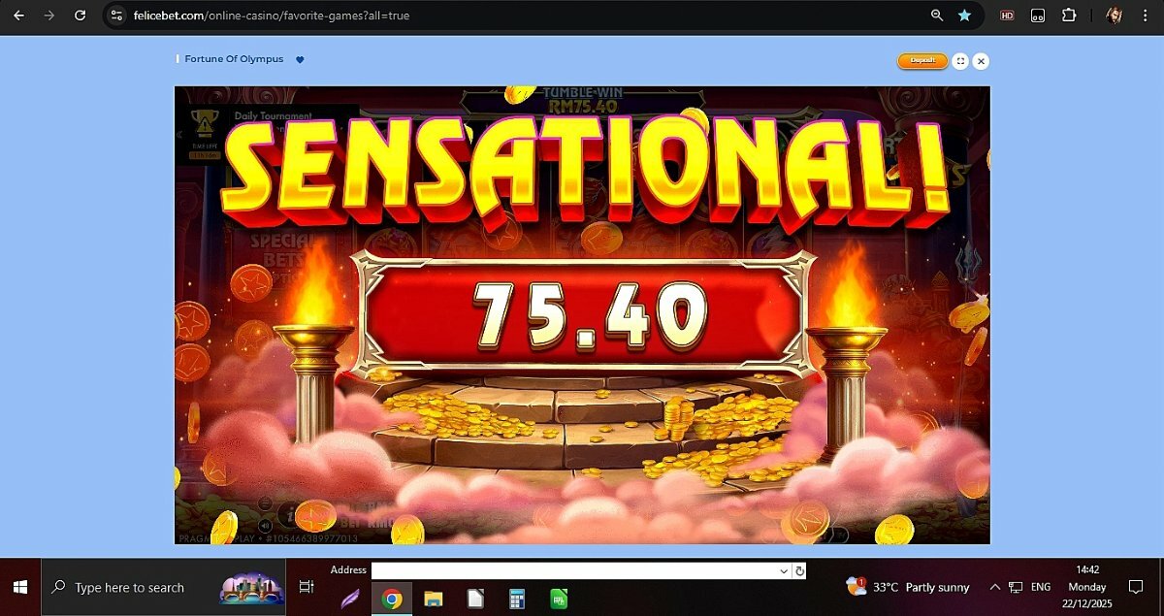
Task: Open the Chrome extensions puzzle menu
Action: [x=1069, y=16]
